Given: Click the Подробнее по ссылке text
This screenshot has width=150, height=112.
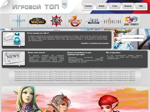Looking at the screenshot, I should click(x=77, y=62).
